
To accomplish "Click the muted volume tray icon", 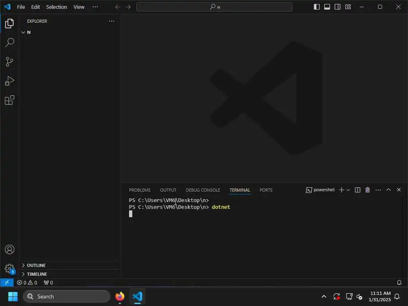I will [359, 296].
